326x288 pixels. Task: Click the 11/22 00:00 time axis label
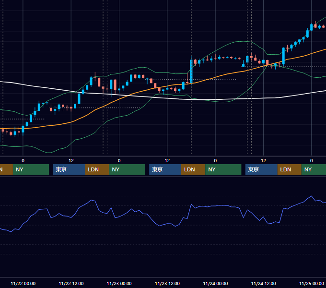[x=23, y=283]
